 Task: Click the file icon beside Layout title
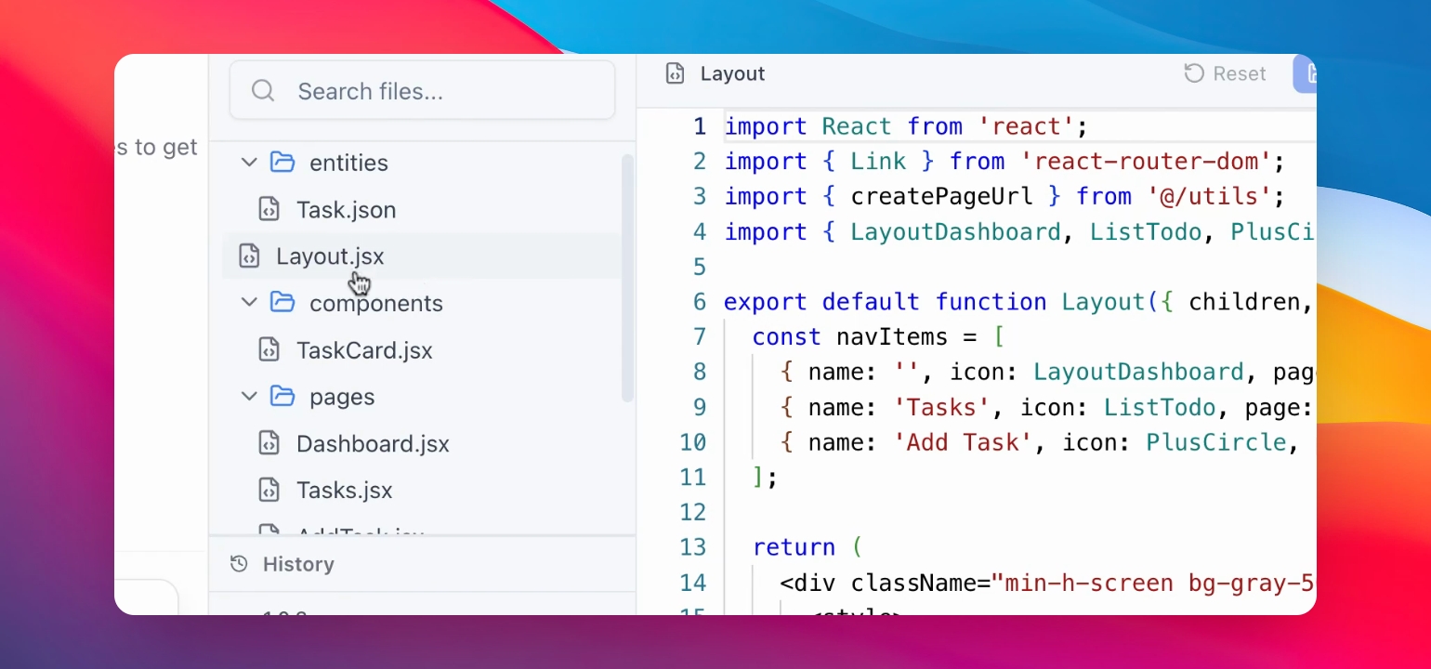[676, 74]
